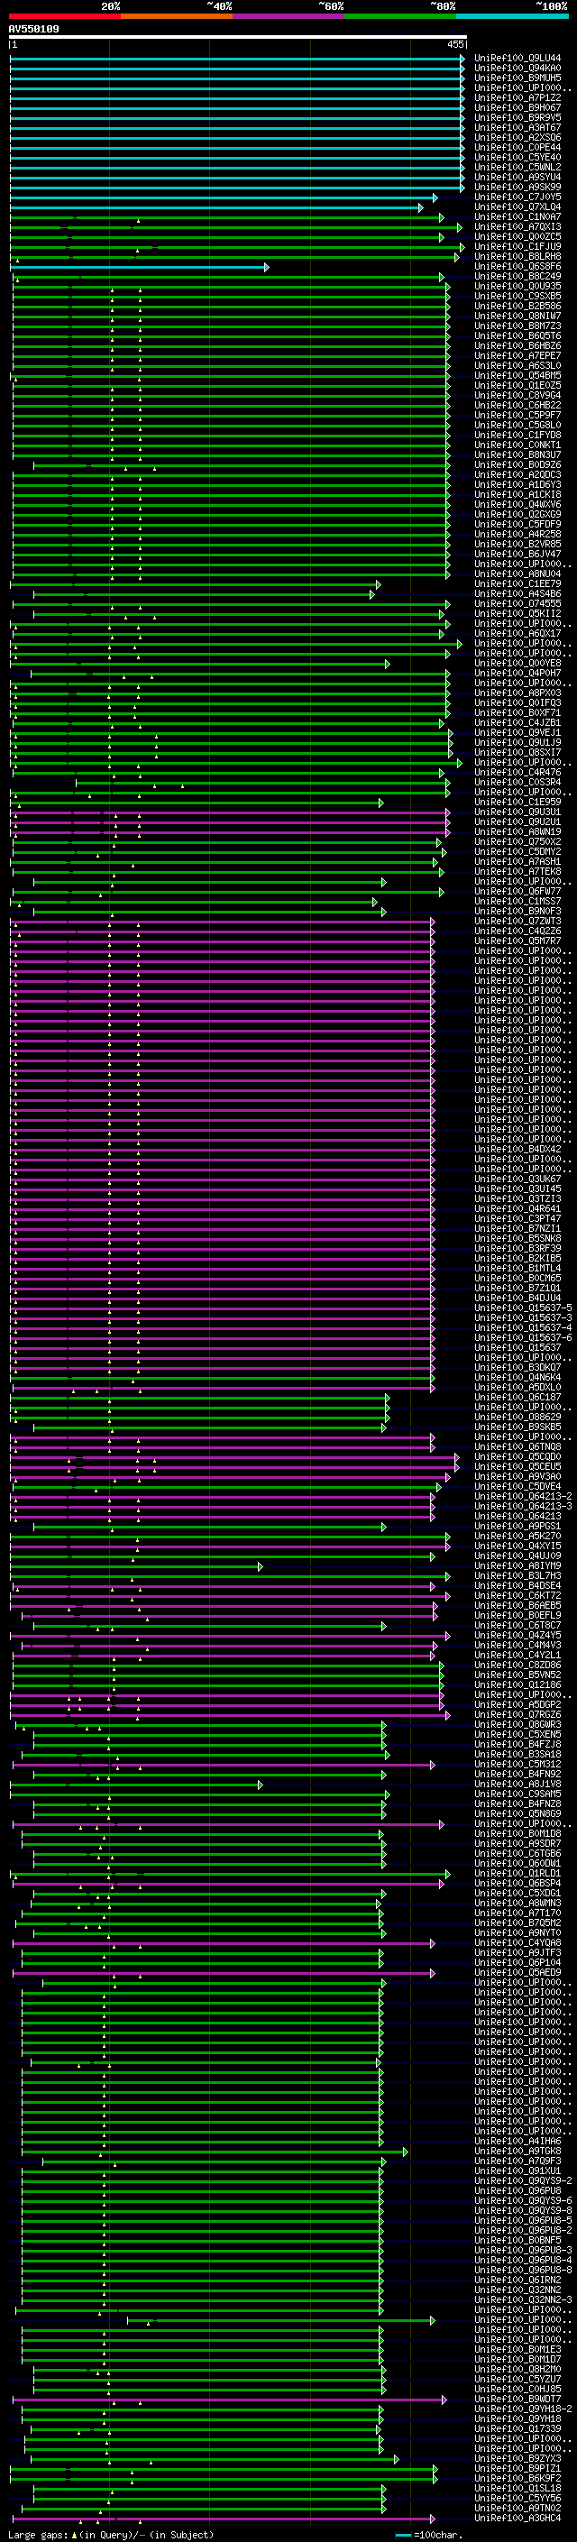Click hit label UniRef100_A9SYU4
This screenshot has width=577, height=2542.
(517, 177)
